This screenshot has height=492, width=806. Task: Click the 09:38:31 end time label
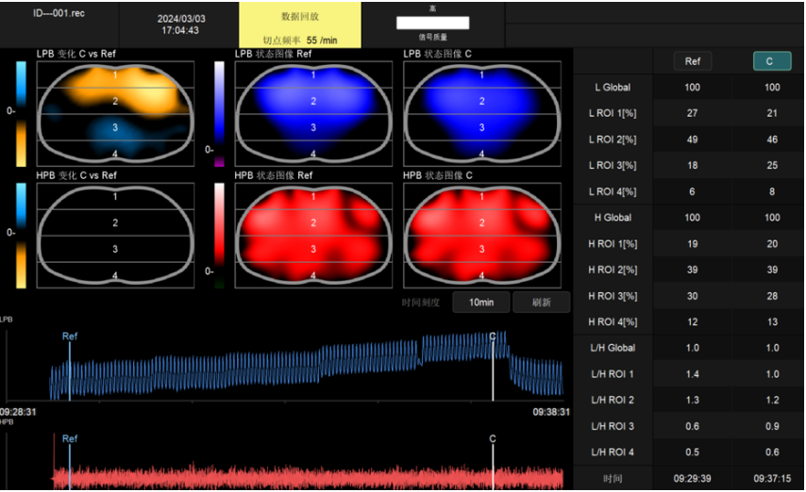pyautogui.click(x=551, y=412)
